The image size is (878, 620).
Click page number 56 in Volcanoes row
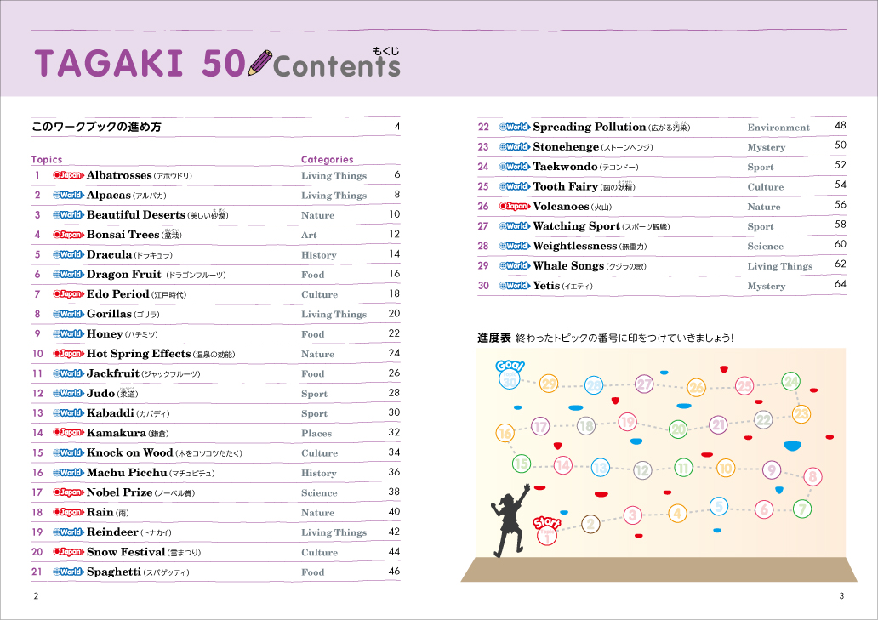[x=841, y=204]
